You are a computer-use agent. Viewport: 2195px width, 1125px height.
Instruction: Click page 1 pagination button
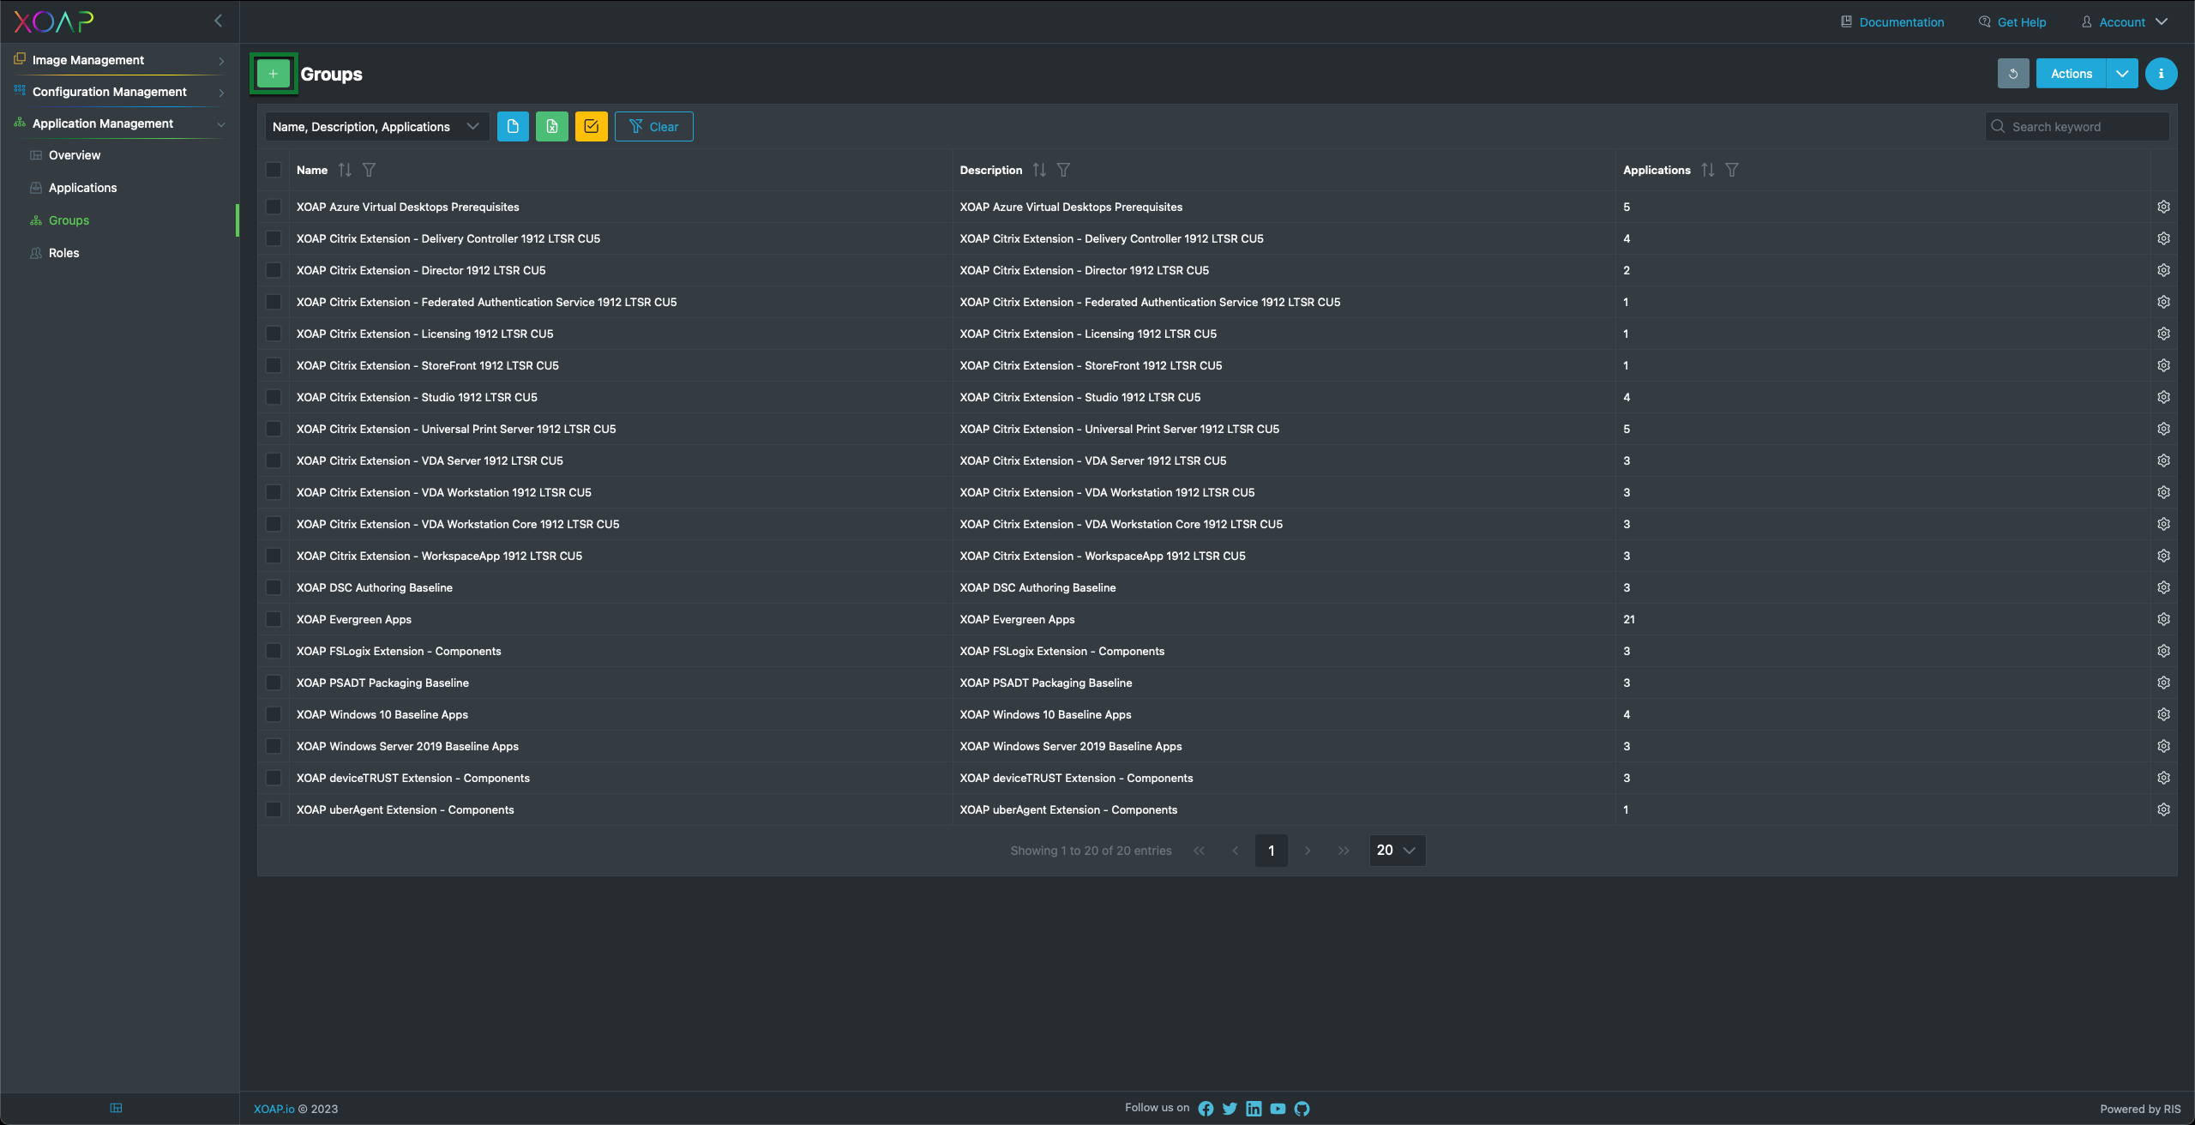point(1271,850)
